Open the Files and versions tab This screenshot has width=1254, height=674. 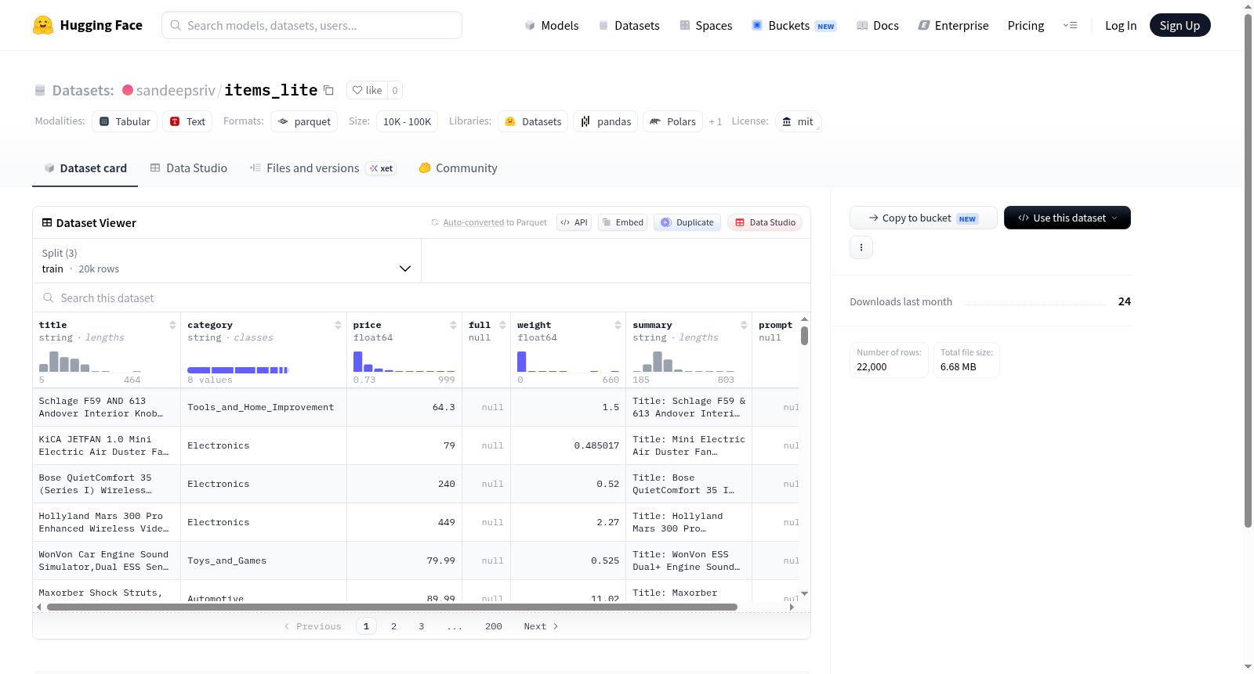tap(323, 168)
